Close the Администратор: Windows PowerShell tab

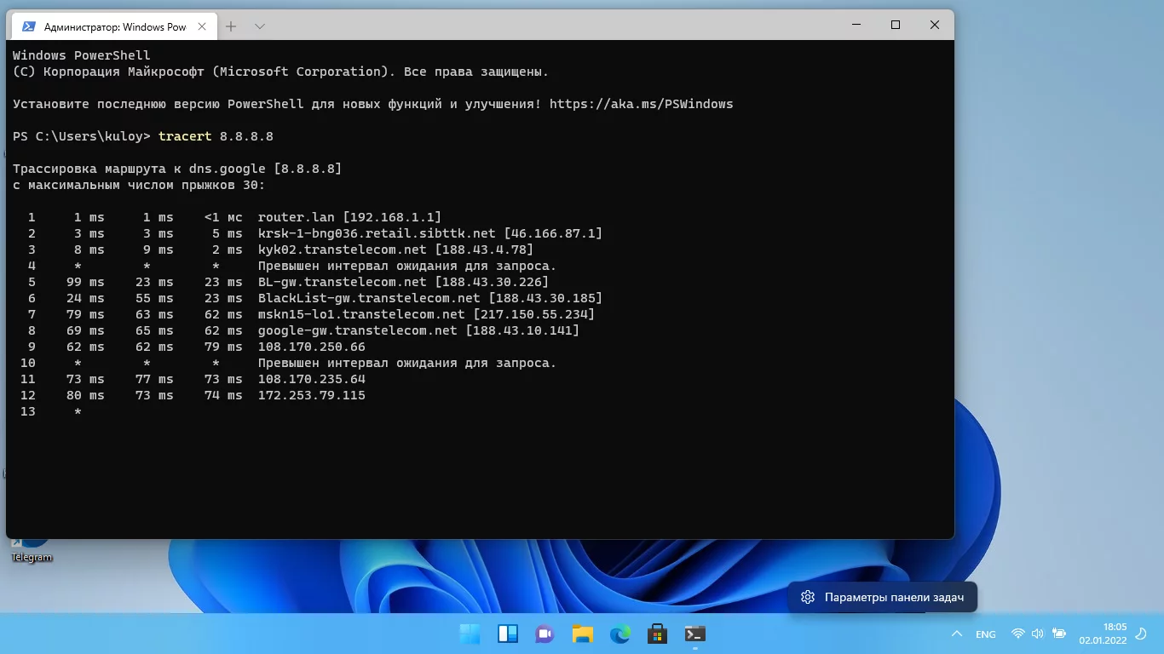tap(202, 26)
